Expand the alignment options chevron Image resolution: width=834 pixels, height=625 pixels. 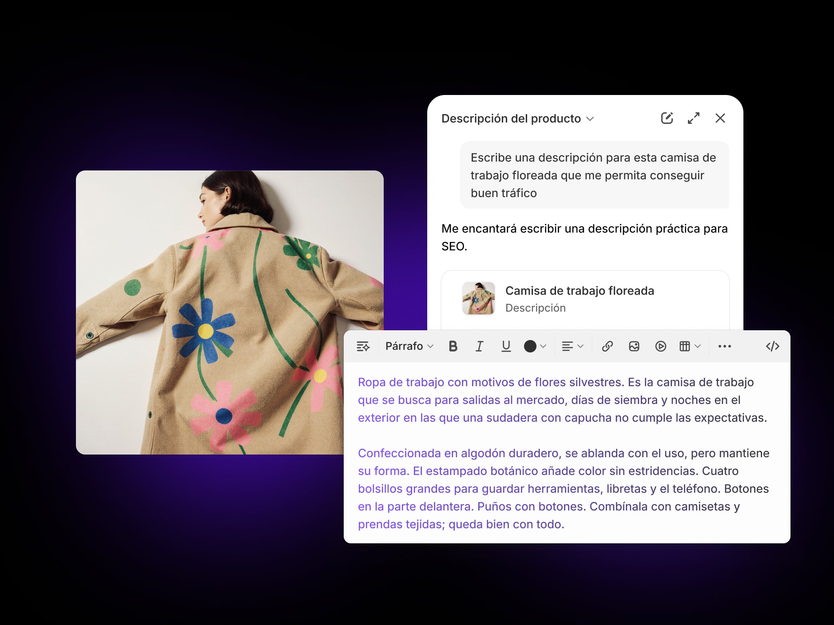pyautogui.click(x=580, y=346)
